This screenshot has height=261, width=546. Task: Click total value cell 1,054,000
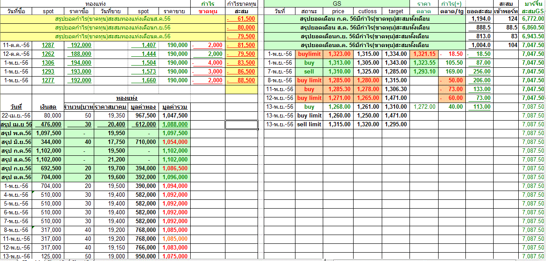click(x=174, y=142)
